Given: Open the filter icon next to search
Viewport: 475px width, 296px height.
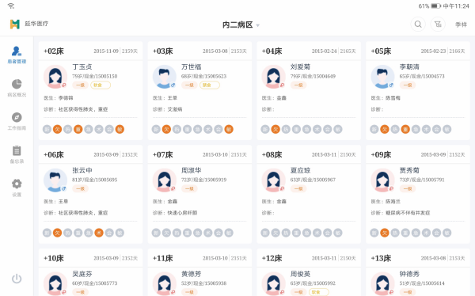Looking at the screenshot, I should click(x=438, y=25).
